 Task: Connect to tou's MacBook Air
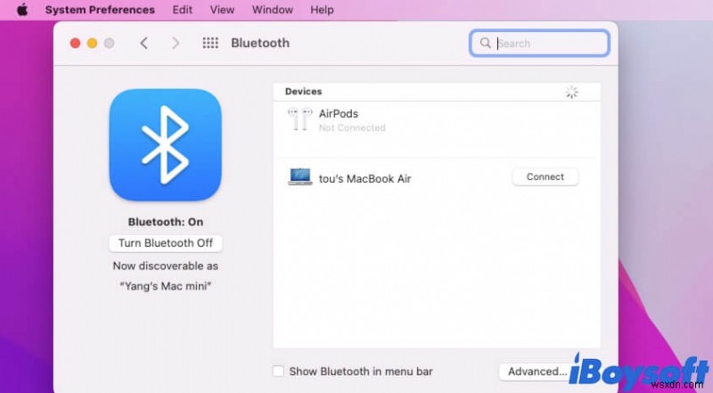[x=545, y=177]
